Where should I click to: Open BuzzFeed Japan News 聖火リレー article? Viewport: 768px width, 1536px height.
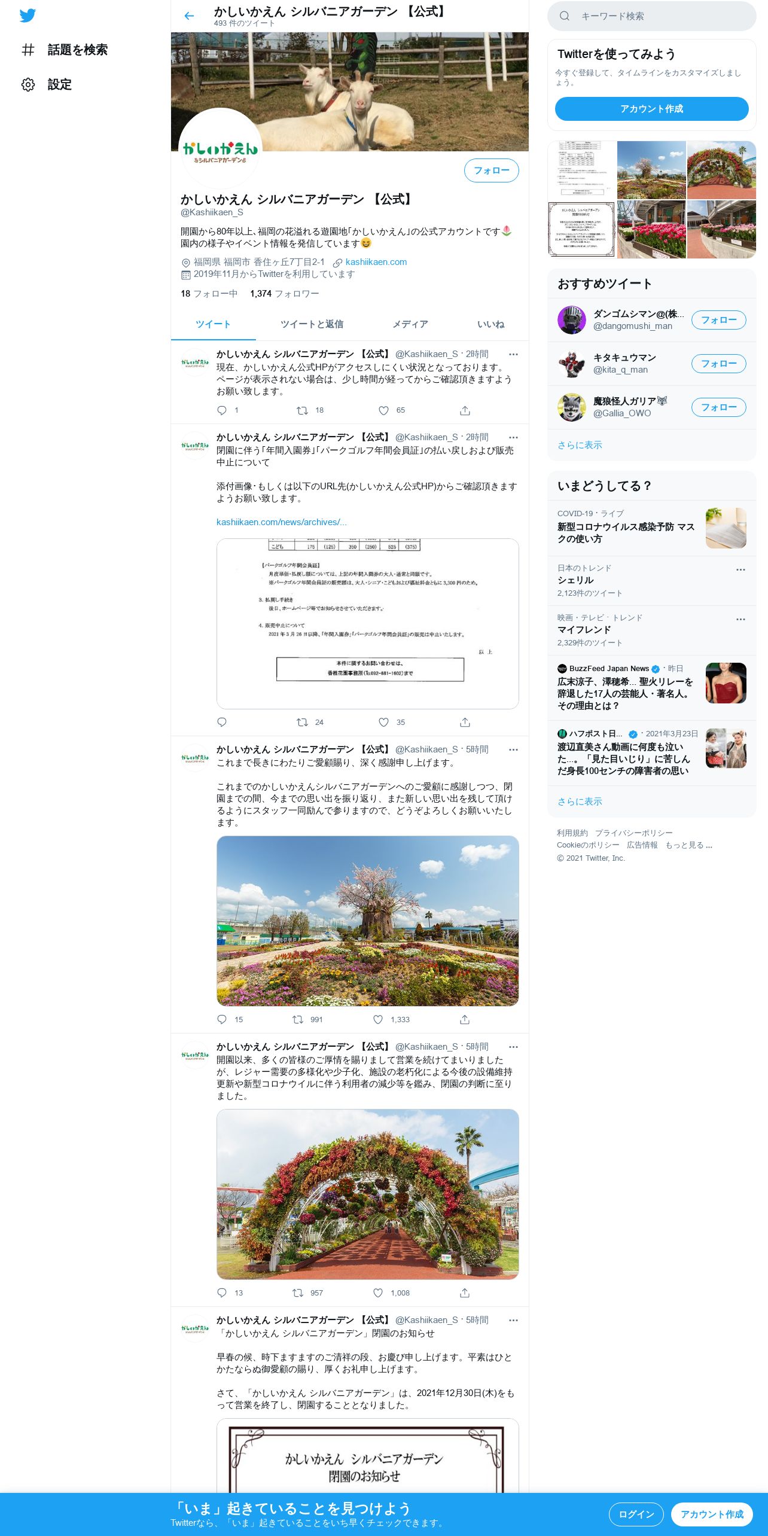click(x=651, y=688)
